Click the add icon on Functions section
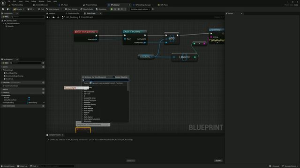 43,83
